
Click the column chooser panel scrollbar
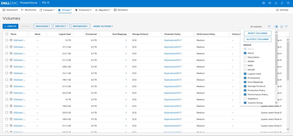[x=276, y=59]
